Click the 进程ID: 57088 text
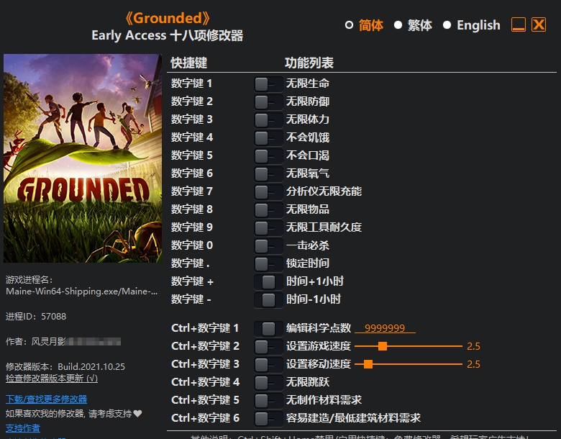561x439 pixels. point(36,317)
